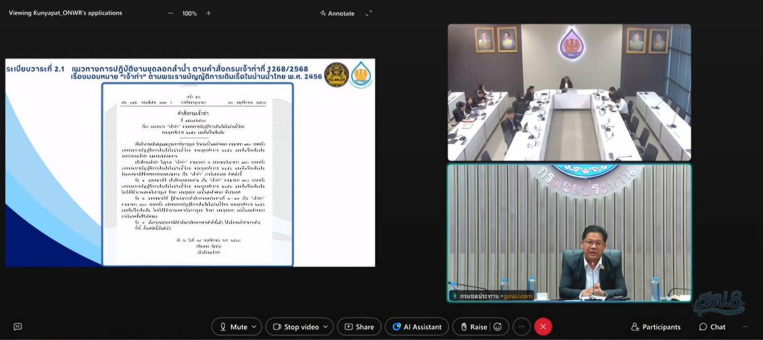Open the AI Assistant
763x340 pixels.
click(x=417, y=327)
